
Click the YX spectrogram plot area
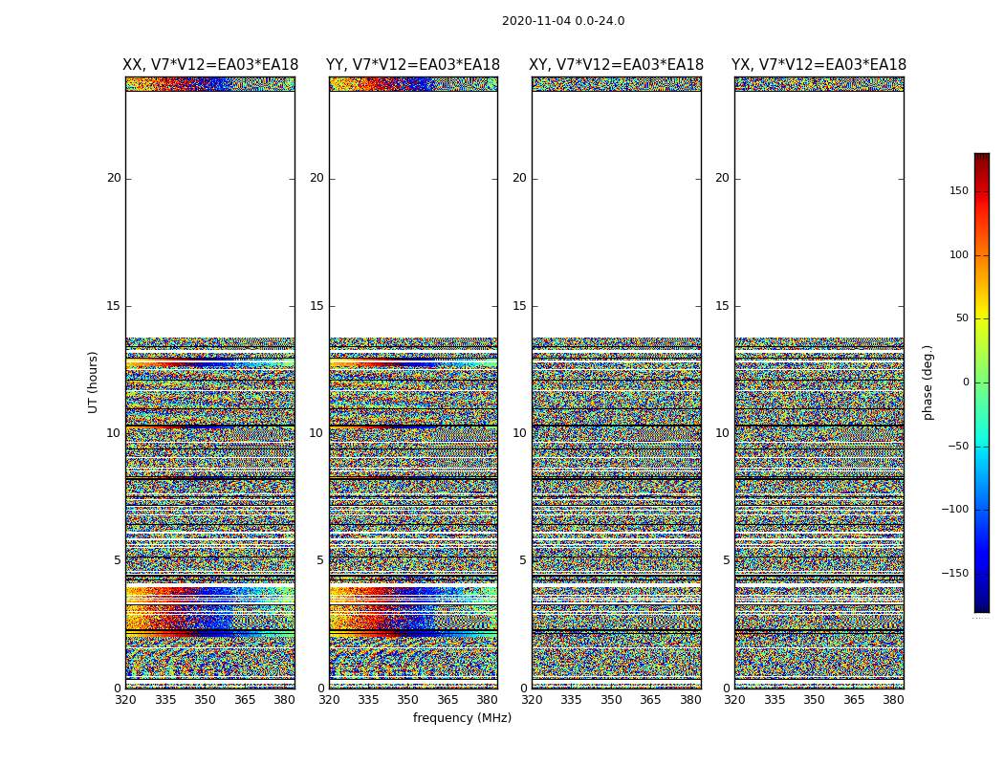pos(818,382)
